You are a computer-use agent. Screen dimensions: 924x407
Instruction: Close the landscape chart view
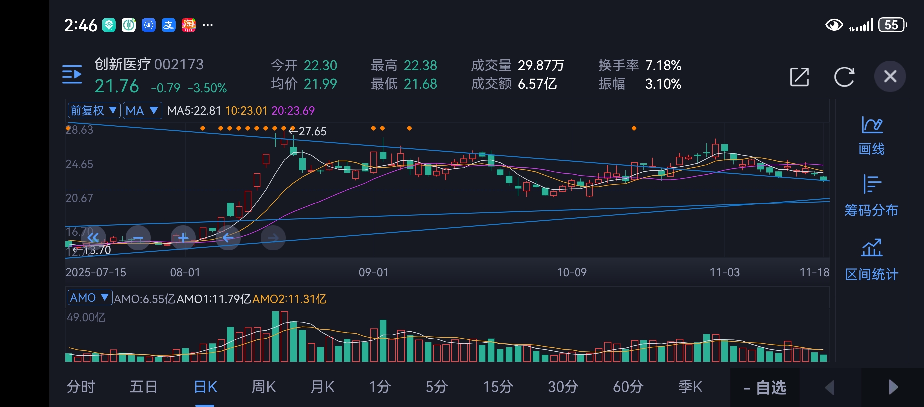pyautogui.click(x=890, y=77)
